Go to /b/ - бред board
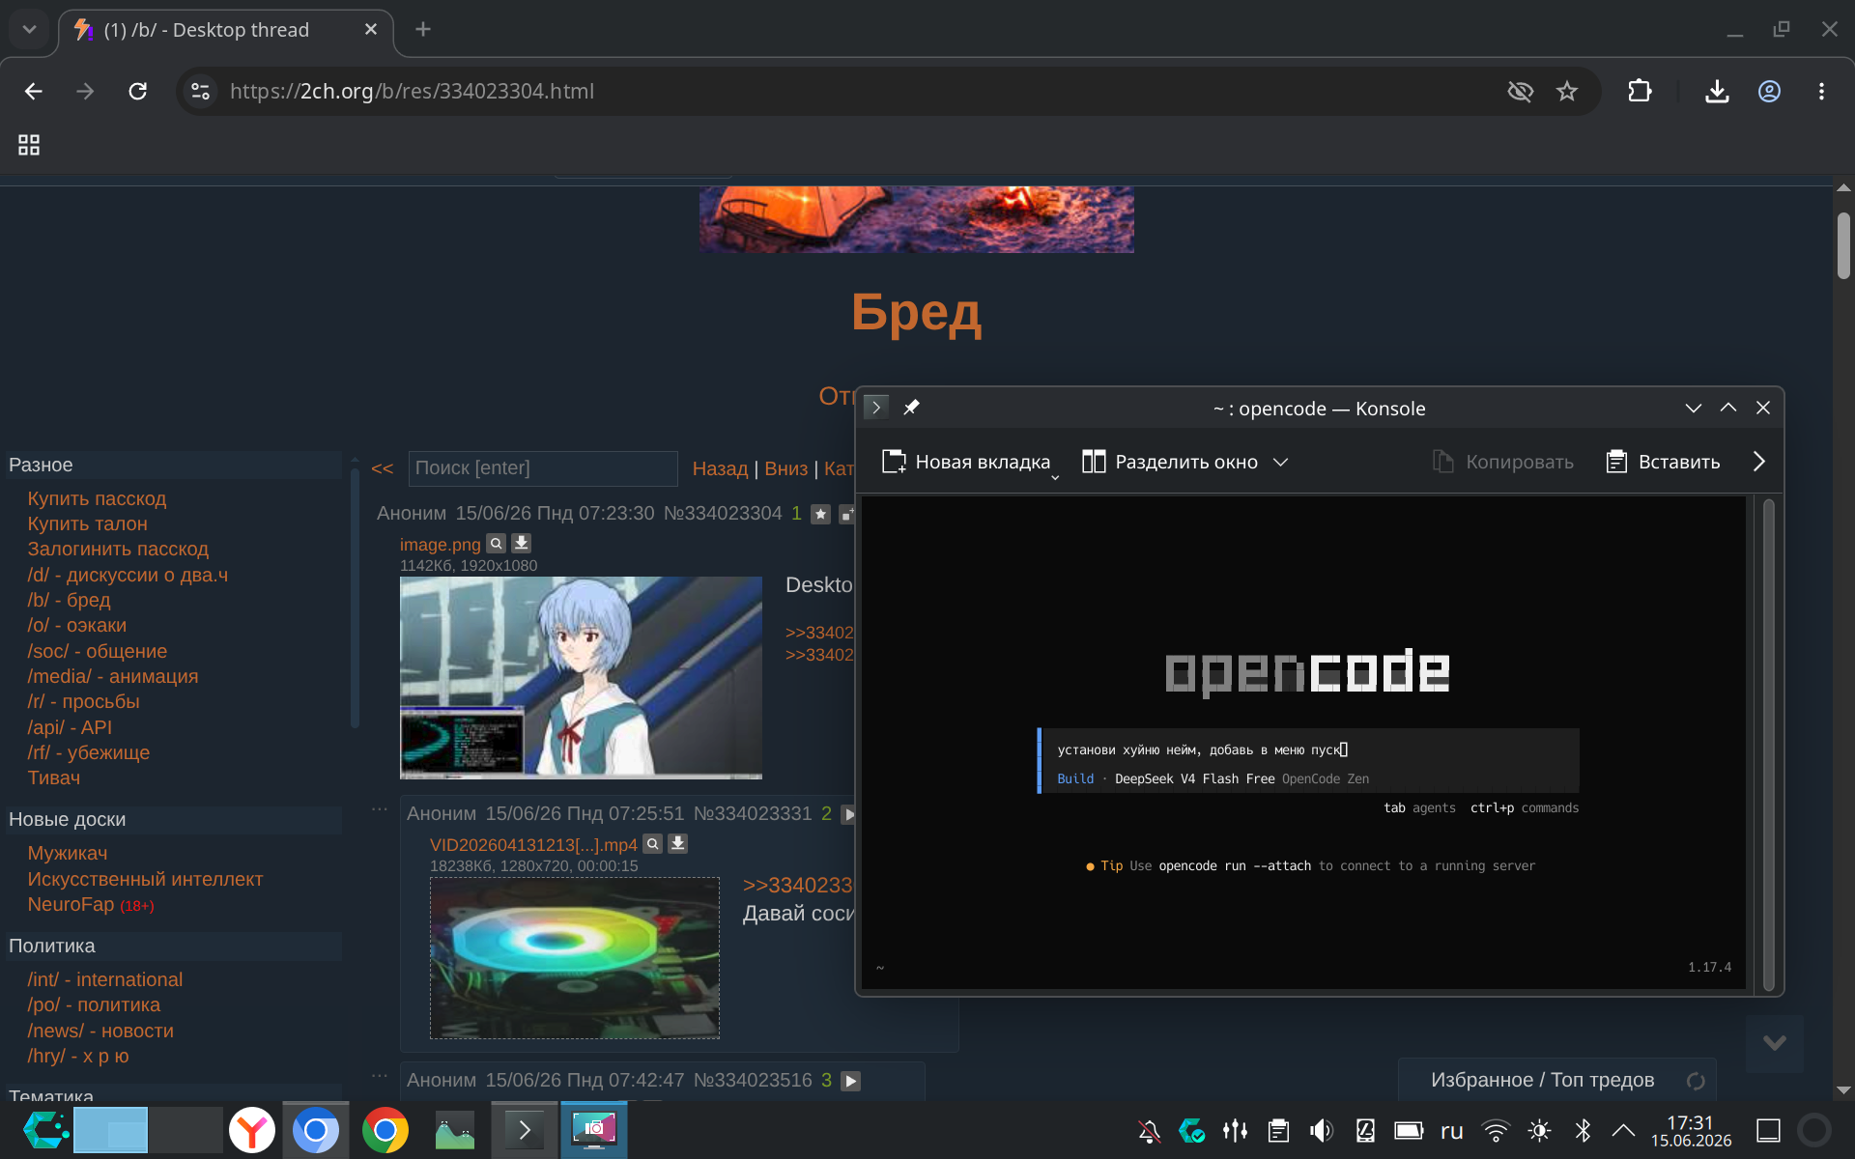The height and width of the screenshot is (1159, 1855). point(69,600)
